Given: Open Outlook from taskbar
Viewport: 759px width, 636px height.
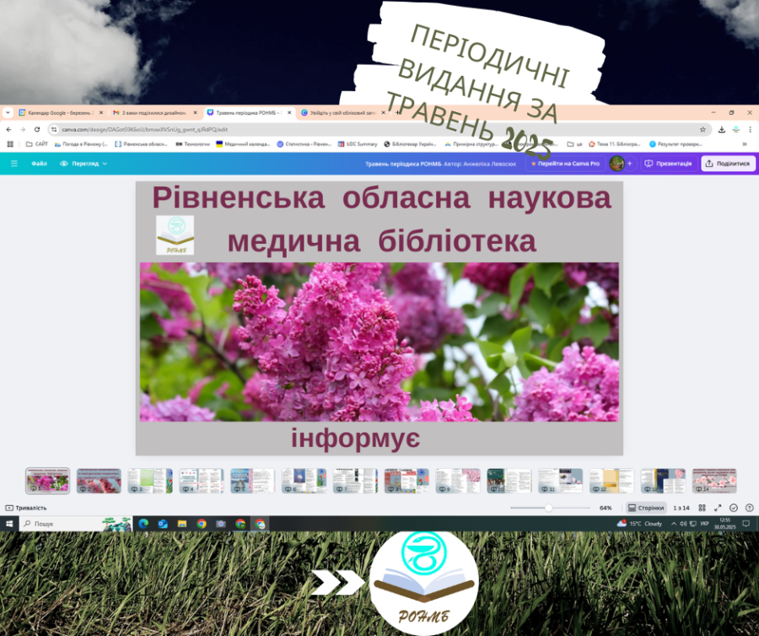Looking at the screenshot, I should (x=163, y=524).
